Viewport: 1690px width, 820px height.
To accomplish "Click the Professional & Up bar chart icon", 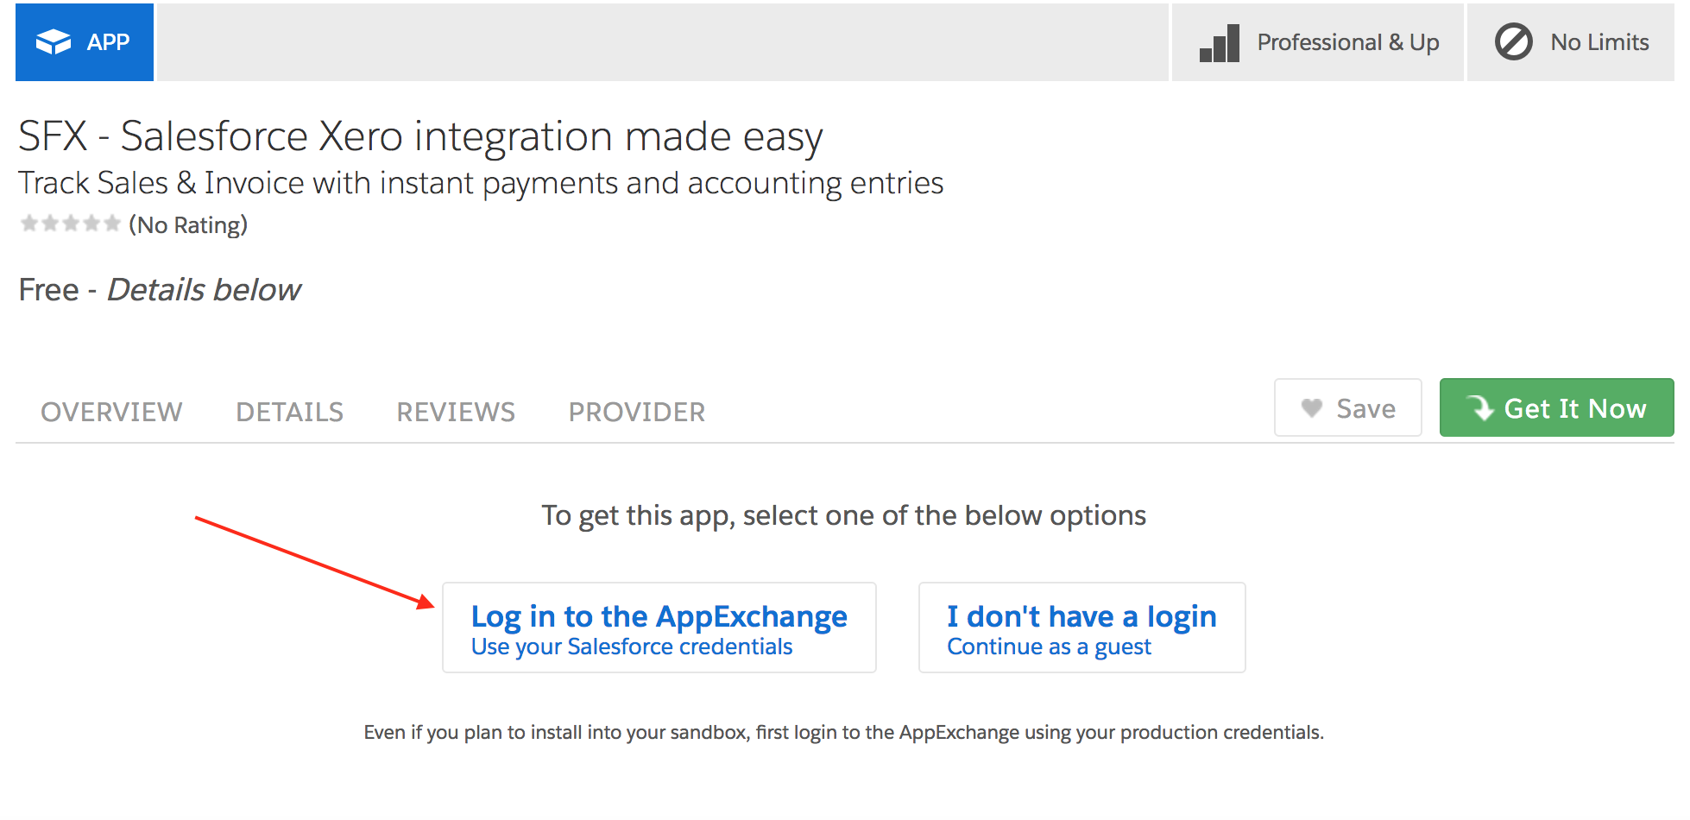I will tap(1220, 43).
